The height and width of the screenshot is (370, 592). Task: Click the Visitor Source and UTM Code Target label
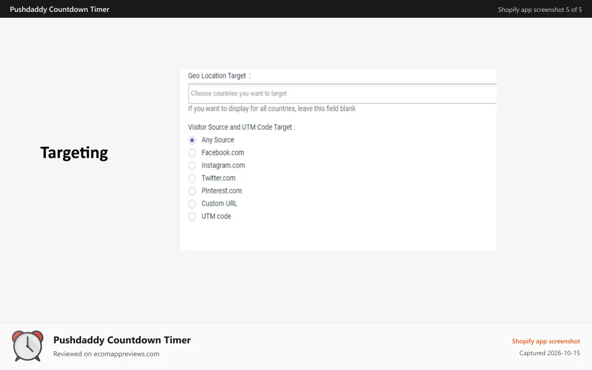241,127
